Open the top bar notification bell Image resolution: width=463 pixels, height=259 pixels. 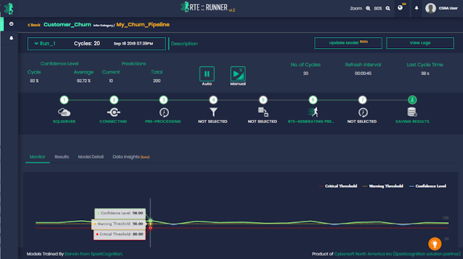[416, 8]
